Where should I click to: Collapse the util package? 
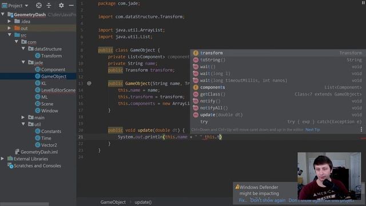pos(23,124)
